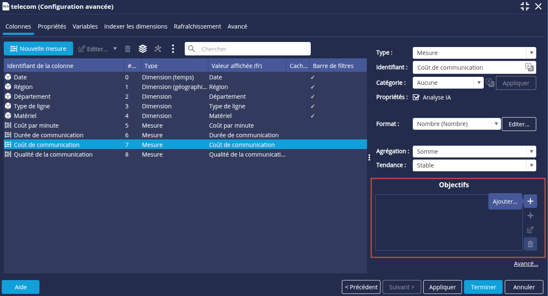Click the Nouvelle mesure button
The width and height of the screenshot is (548, 296).
(38, 49)
